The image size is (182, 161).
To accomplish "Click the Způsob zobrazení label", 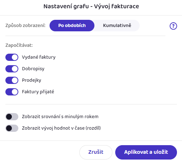I will [25, 26].
